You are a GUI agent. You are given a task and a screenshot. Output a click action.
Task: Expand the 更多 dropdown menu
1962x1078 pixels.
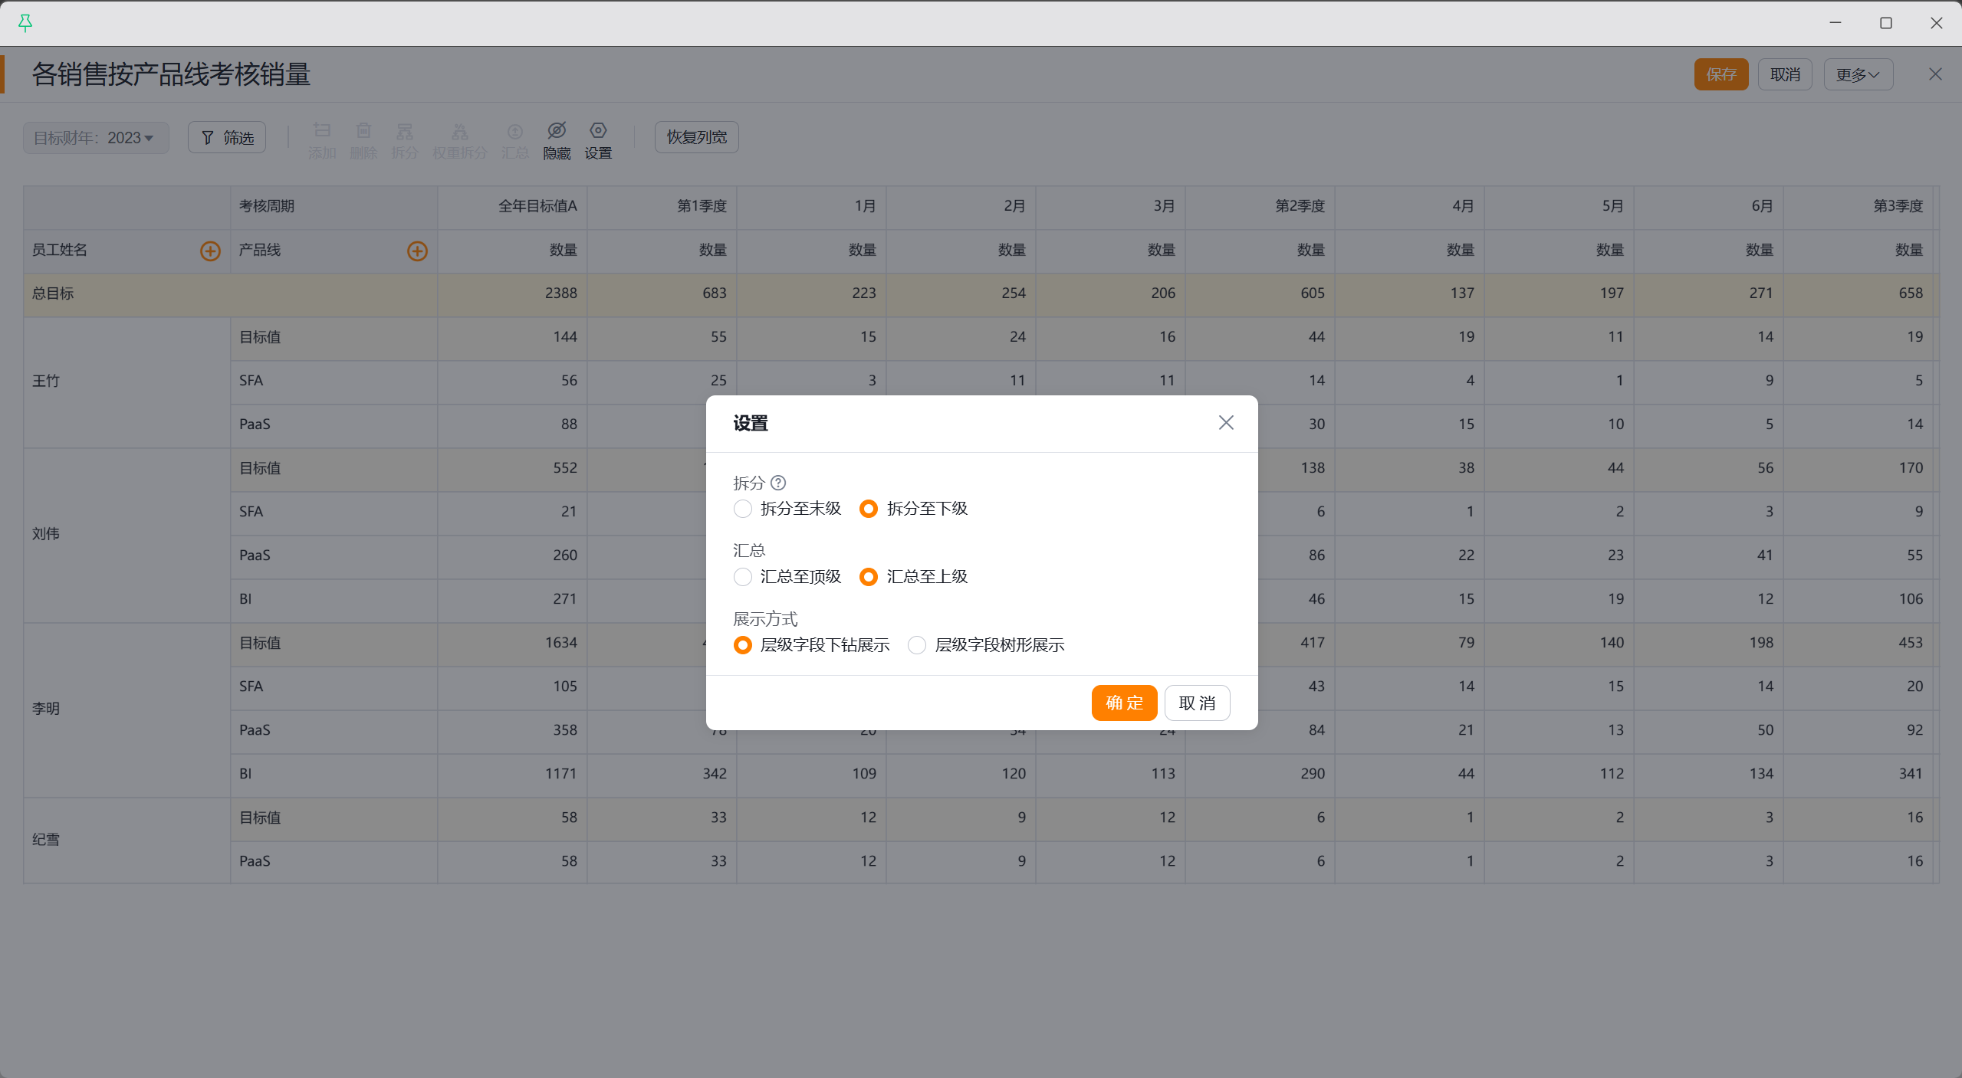click(1858, 75)
